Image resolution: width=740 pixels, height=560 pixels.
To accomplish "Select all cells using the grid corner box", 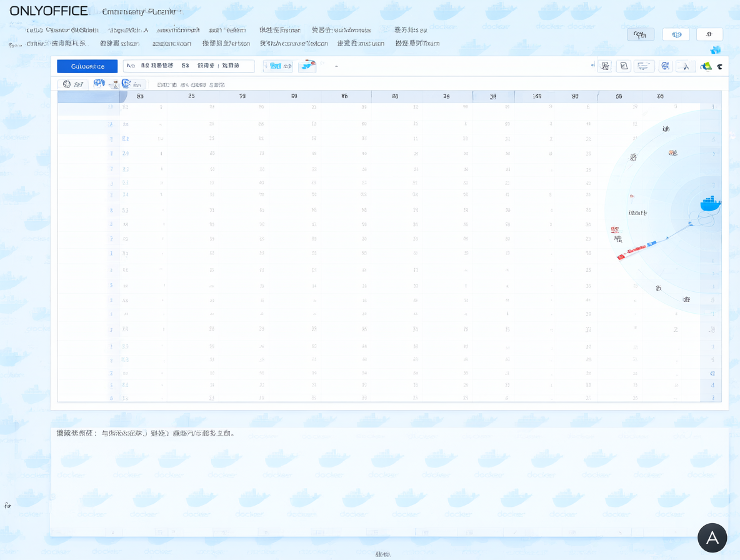I will click(89, 97).
